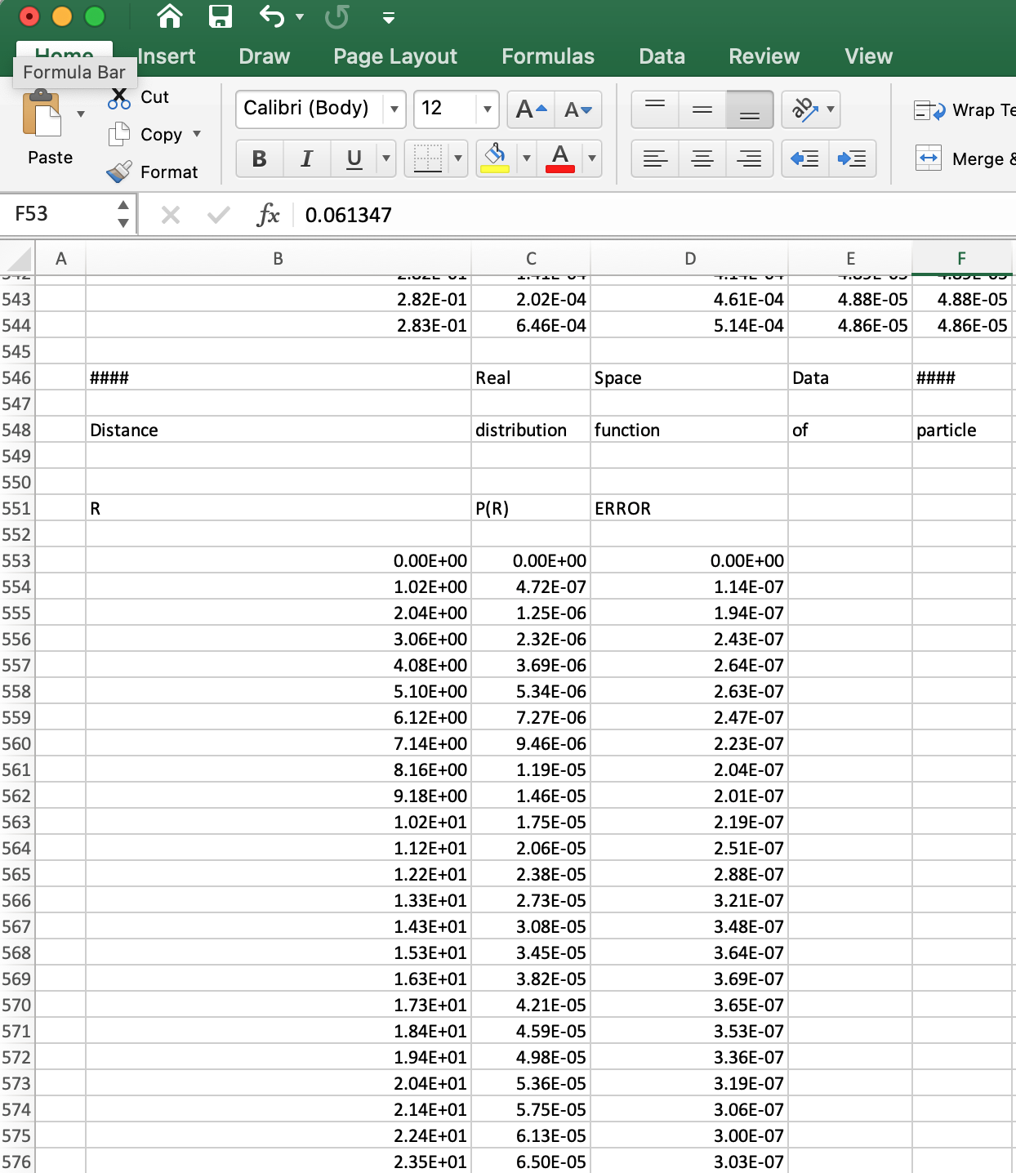Screen dimensions: 1016x1173
Task: Click the Copy button
Action: 145,134
